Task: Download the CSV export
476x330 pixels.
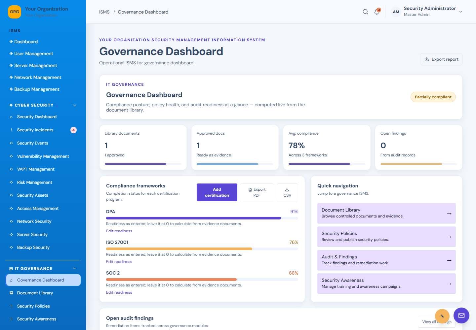Action: click(x=287, y=192)
